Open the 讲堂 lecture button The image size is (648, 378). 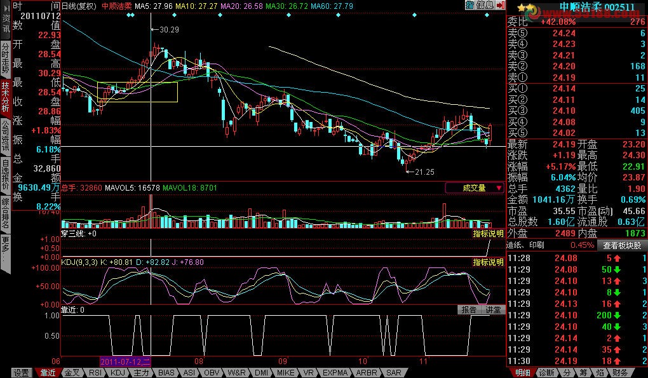pyautogui.click(x=493, y=310)
